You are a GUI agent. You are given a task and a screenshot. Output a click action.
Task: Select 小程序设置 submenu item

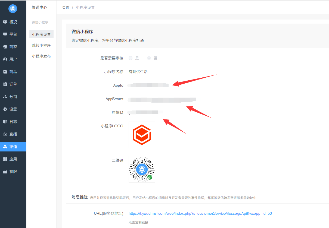click(x=41, y=34)
